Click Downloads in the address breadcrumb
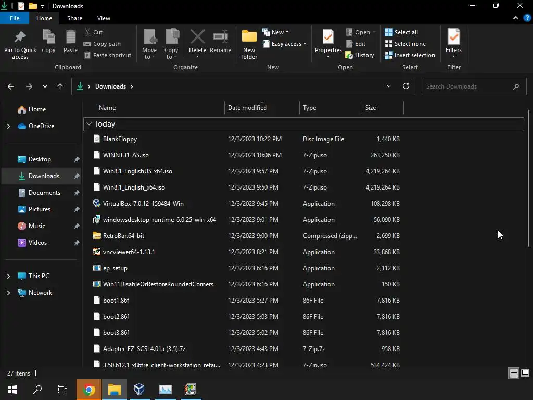The width and height of the screenshot is (533, 400). (x=110, y=86)
